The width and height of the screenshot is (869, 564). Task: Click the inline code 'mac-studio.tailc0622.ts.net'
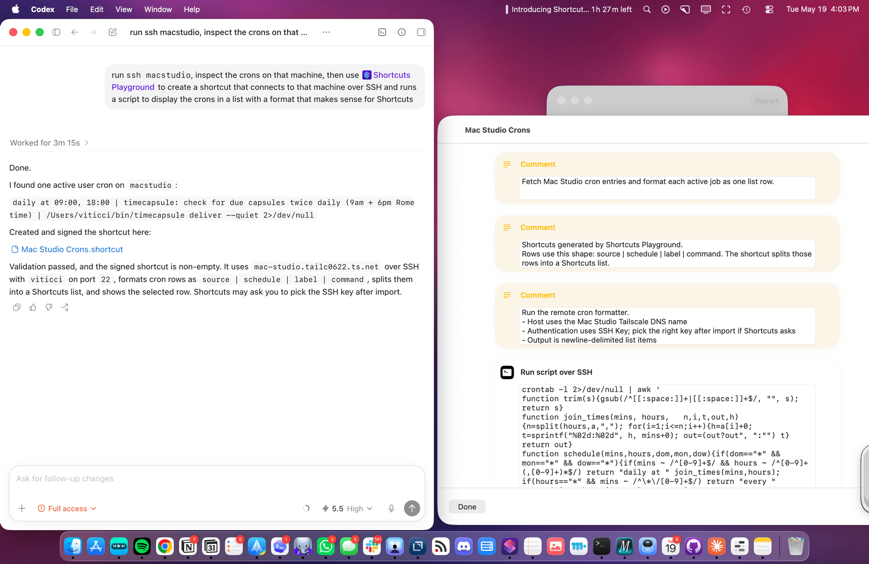click(x=316, y=267)
